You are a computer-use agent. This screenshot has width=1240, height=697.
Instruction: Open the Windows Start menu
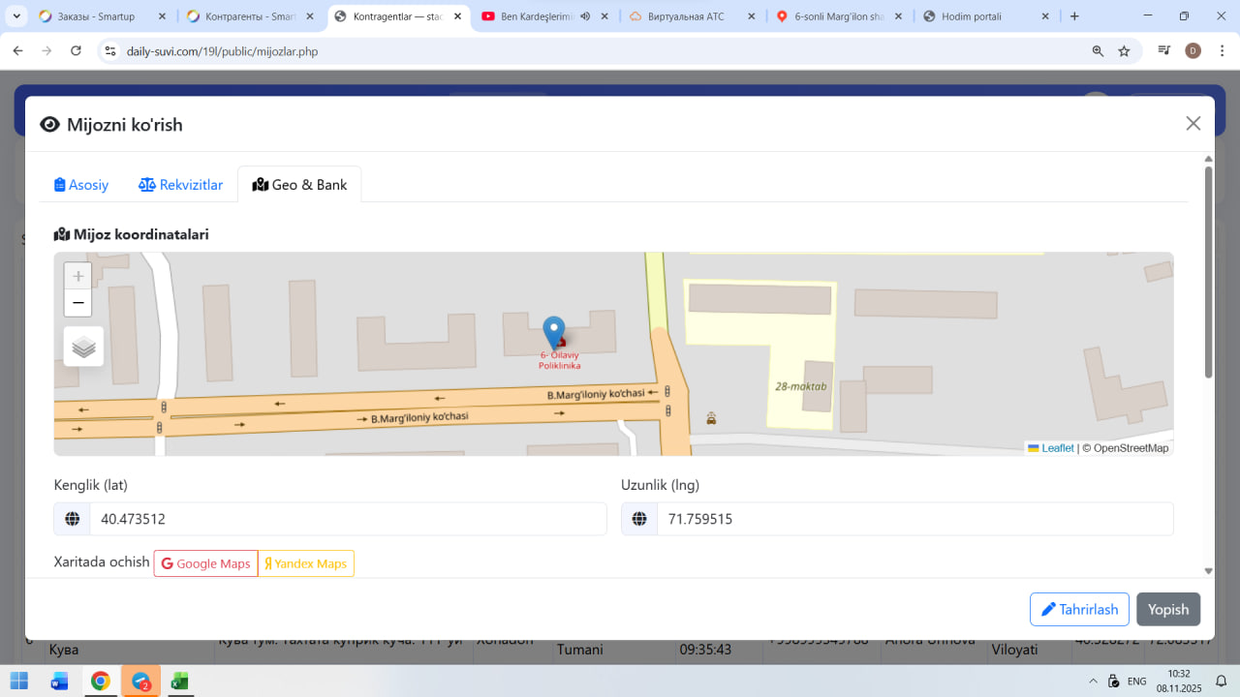click(19, 681)
